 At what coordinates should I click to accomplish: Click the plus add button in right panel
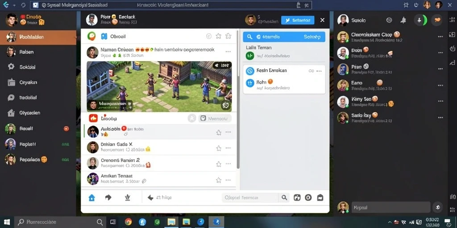420,20
